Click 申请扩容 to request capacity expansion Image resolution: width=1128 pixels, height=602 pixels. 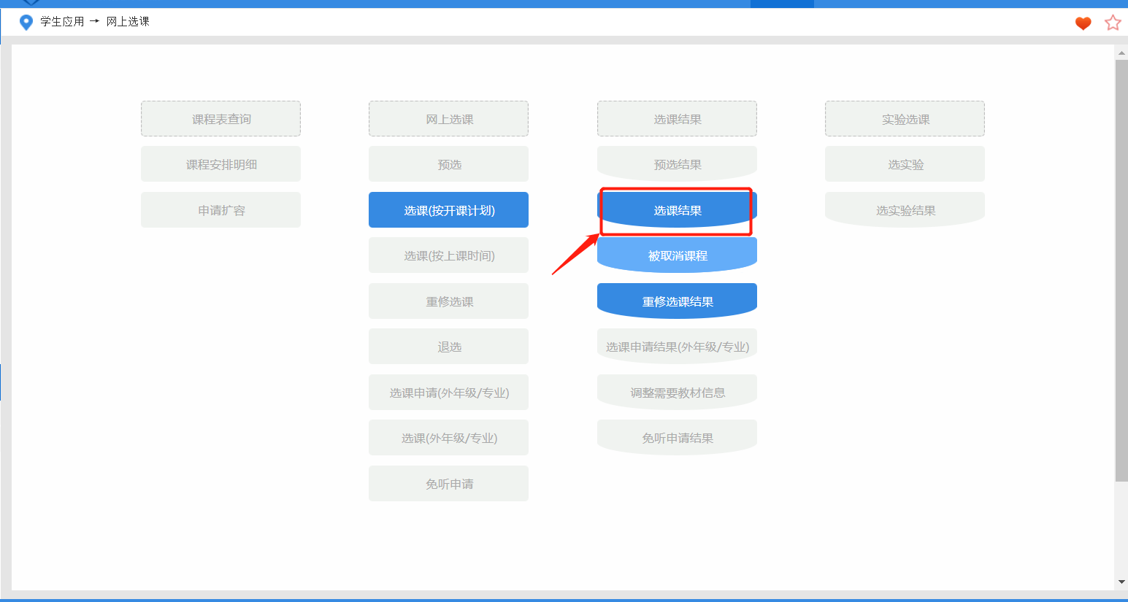(x=220, y=209)
